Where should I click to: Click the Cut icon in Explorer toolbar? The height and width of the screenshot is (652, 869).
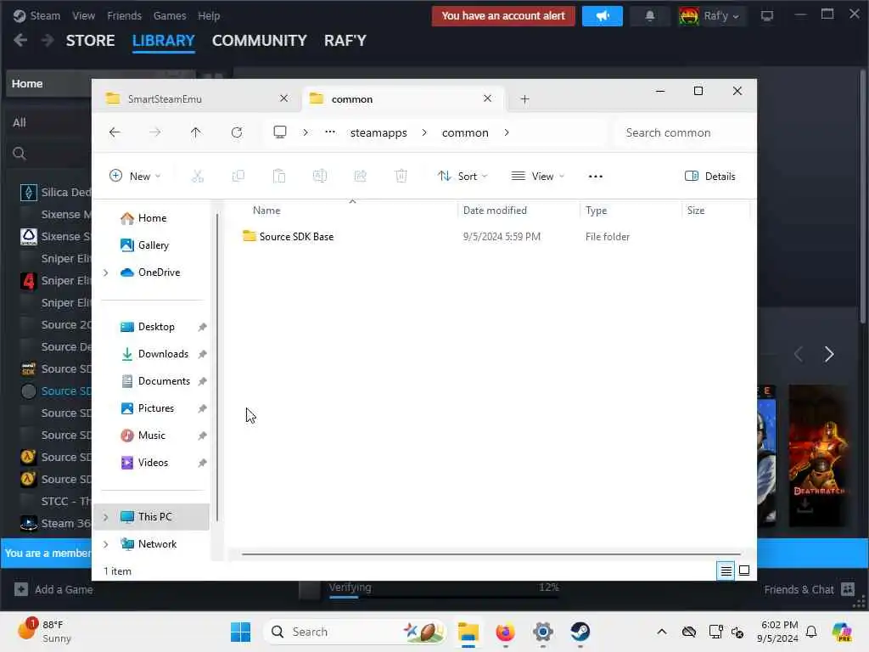197,177
